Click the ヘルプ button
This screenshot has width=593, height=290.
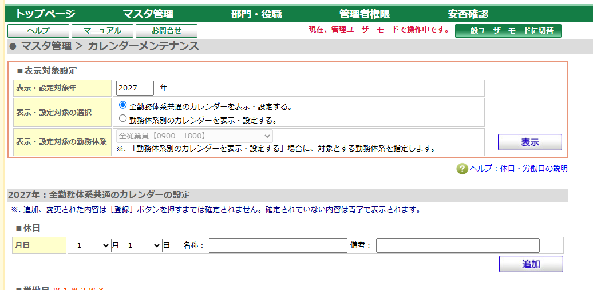coord(38,31)
